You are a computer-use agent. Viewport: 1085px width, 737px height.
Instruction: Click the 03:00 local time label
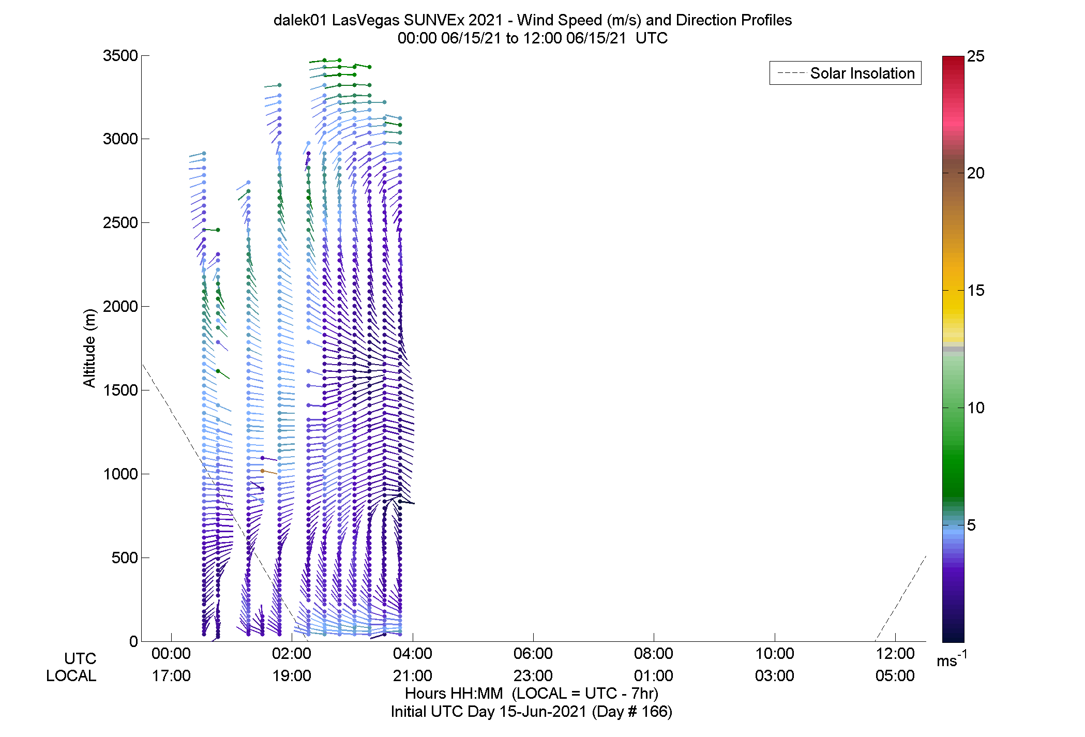[775, 675]
